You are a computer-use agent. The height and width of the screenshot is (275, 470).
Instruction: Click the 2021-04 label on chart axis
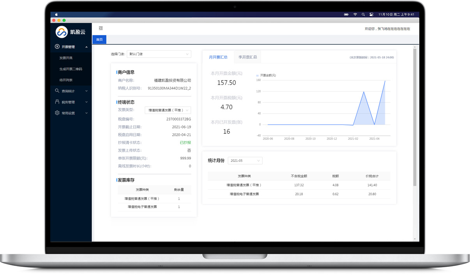(x=374, y=138)
